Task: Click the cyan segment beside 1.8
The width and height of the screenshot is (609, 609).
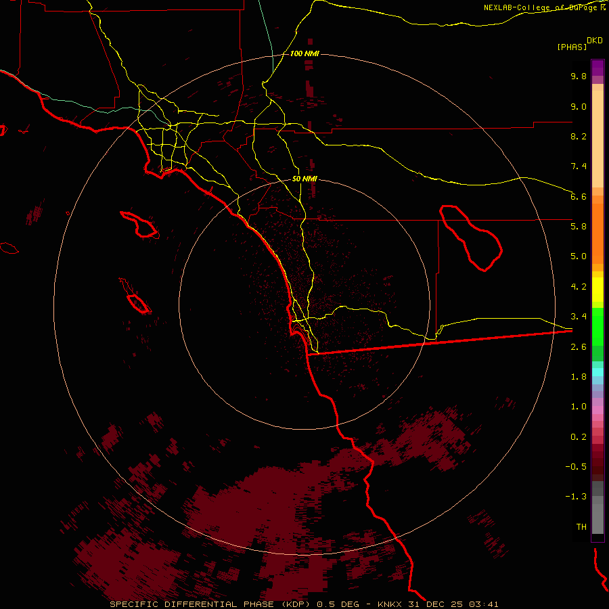Action: pyautogui.click(x=597, y=372)
